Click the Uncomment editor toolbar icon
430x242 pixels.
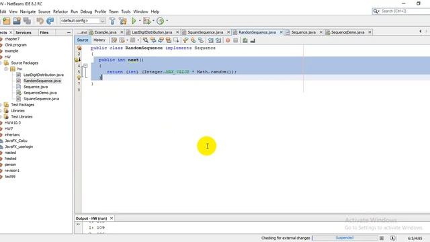253,40
